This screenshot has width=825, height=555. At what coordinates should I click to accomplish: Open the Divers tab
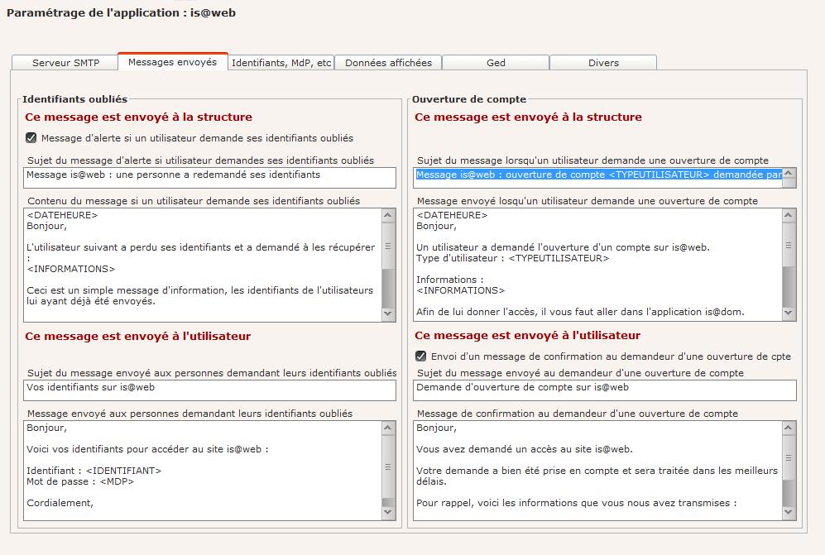(x=603, y=63)
